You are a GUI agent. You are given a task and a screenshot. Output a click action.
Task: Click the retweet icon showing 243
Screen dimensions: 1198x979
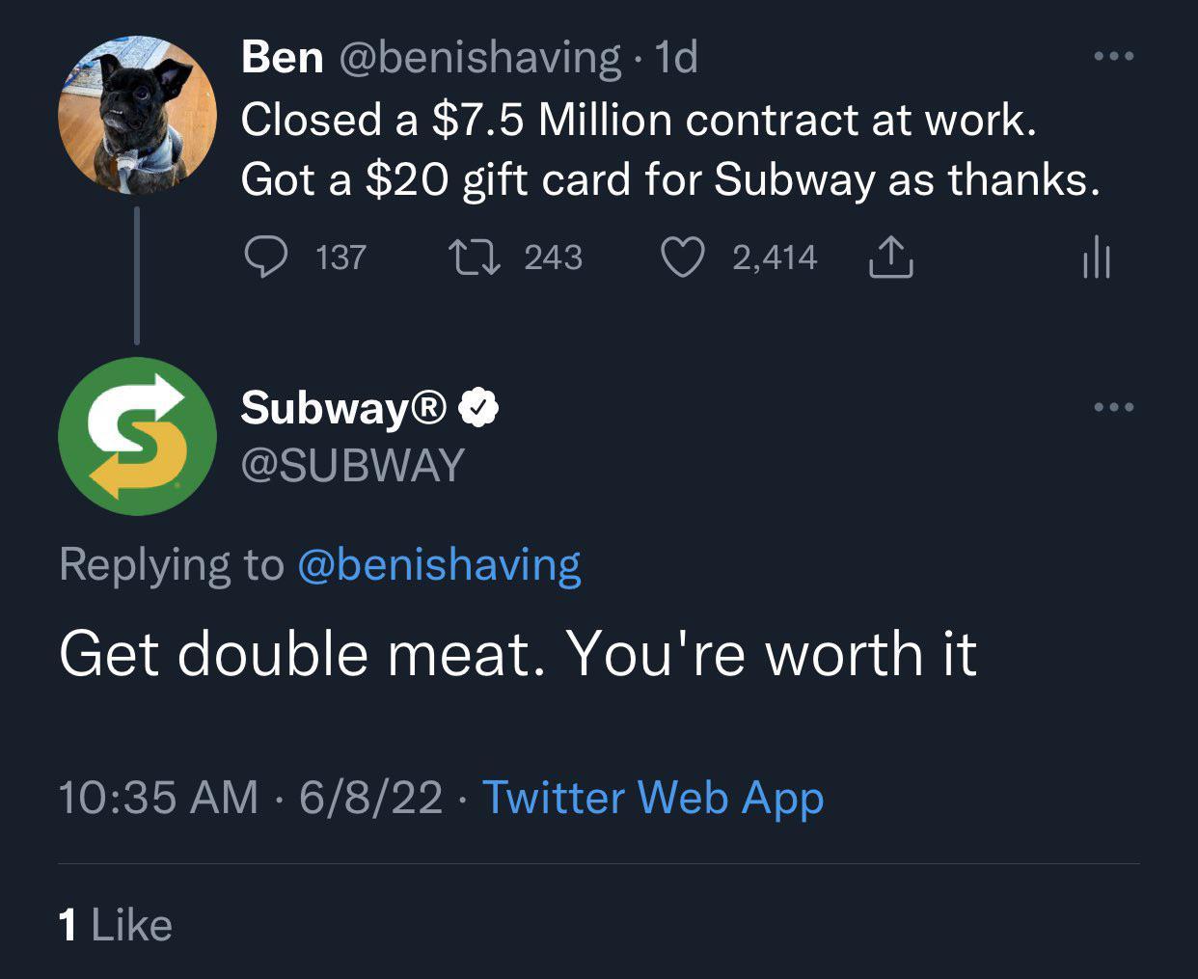(x=476, y=257)
